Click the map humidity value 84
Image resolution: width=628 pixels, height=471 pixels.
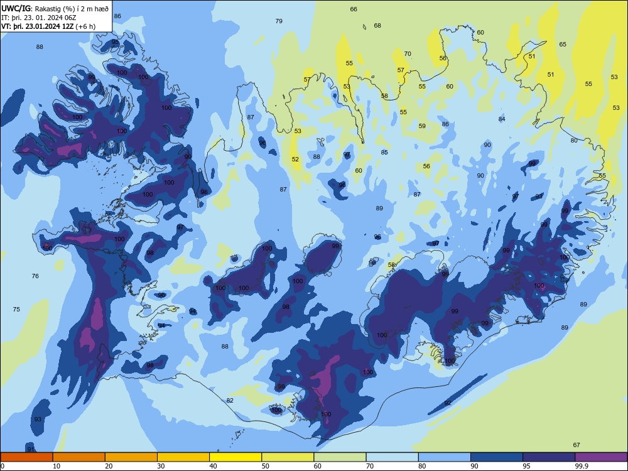pos(502,119)
